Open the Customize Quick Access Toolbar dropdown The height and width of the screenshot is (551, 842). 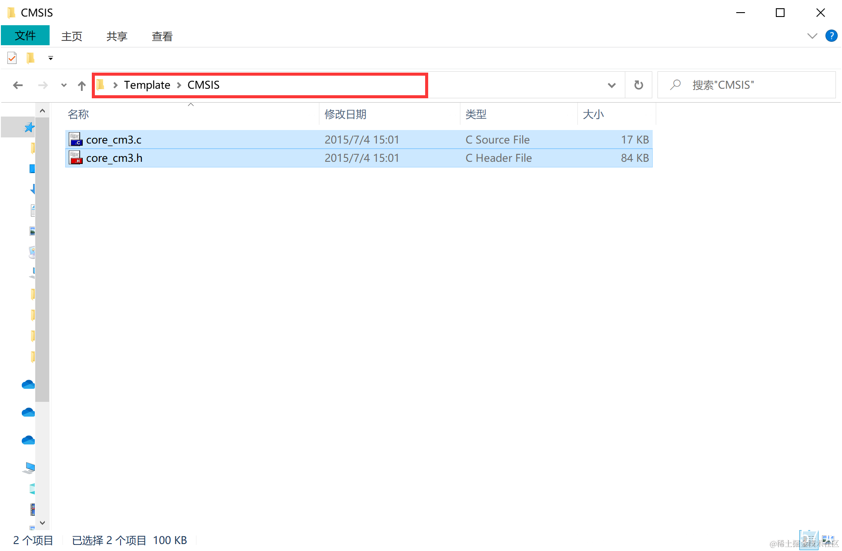[x=50, y=58]
